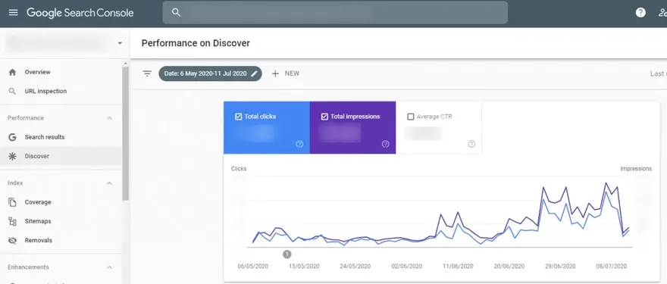This screenshot has width=667, height=284.
Task: Add a NEW filter
Action: pyautogui.click(x=286, y=73)
